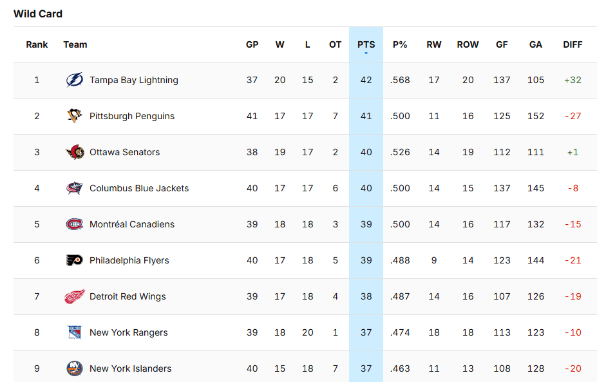Sort standings by GP column header
Screen dimensions: 597x382
pos(252,44)
